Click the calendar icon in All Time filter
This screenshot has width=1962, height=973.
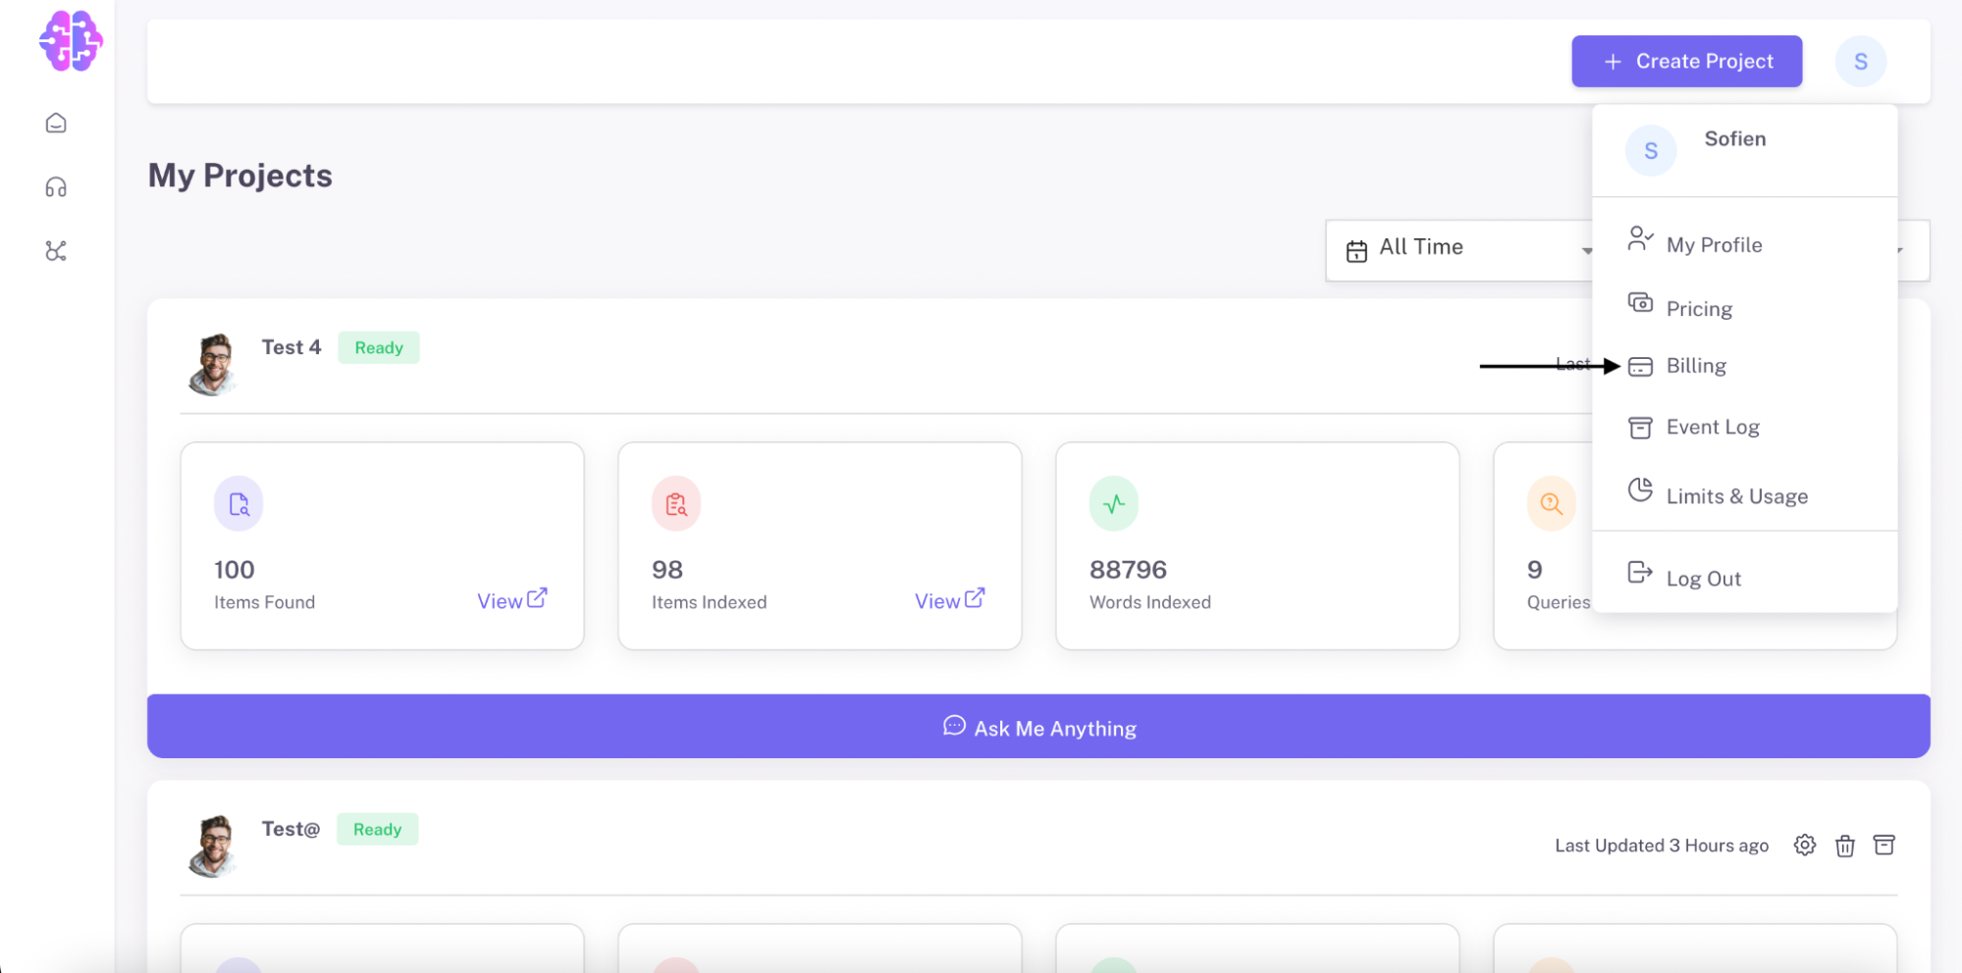click(1356, 251)
